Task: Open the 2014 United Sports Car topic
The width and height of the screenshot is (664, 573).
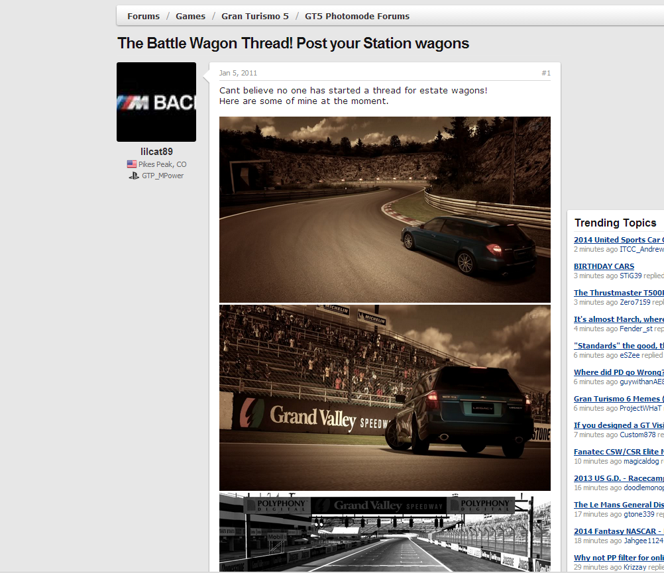Action: pyautogui.click(x=619, y=240)
